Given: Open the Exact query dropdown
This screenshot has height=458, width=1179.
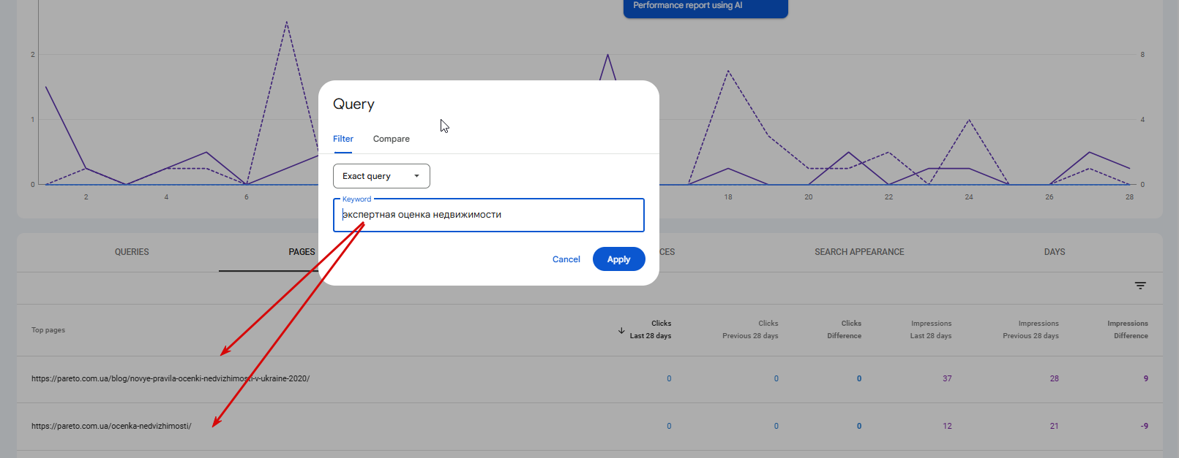Looking at the screenshot, I should (381, 176).
